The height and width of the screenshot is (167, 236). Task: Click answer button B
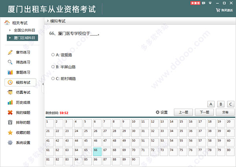(x=221, y=104)
